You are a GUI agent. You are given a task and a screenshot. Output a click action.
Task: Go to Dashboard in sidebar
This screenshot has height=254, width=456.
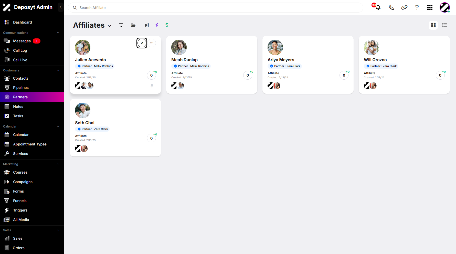tap(32, 22)
